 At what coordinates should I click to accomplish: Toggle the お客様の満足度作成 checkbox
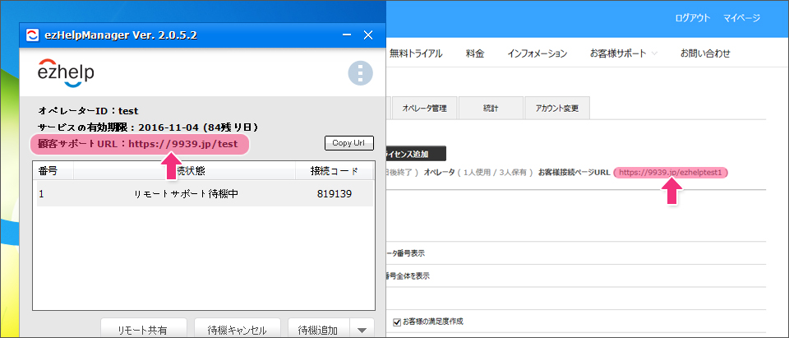pos(396,321)
